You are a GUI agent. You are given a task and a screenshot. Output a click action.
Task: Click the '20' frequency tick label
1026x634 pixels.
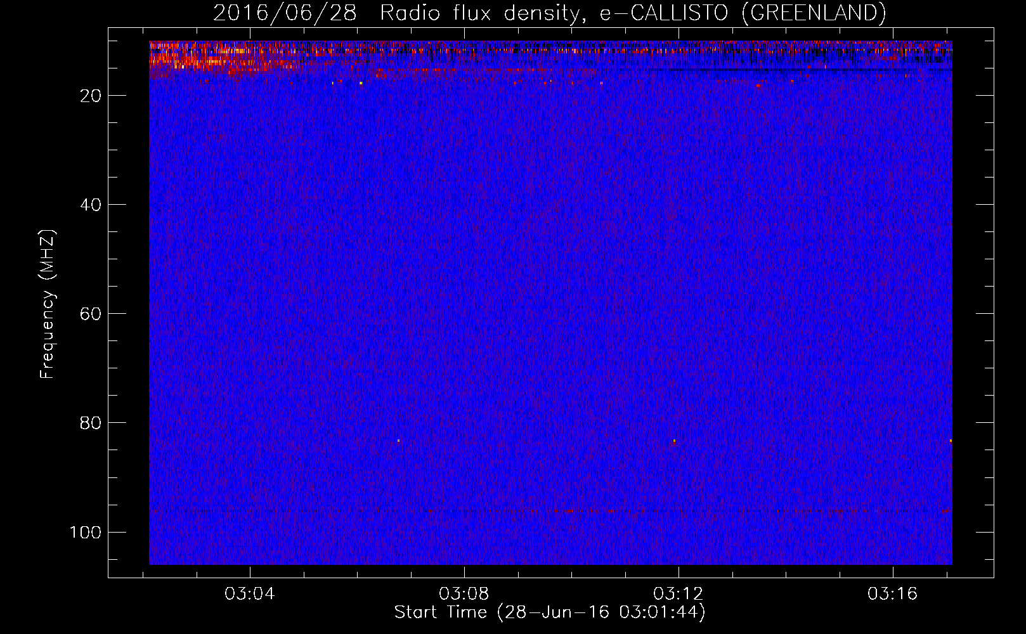tap(91, 96)
